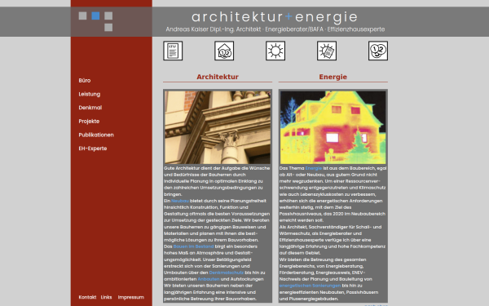Open the Kontakt link
Image resolution: width=489 pixels, height=306 pixels.
click(x=87, y=297)
